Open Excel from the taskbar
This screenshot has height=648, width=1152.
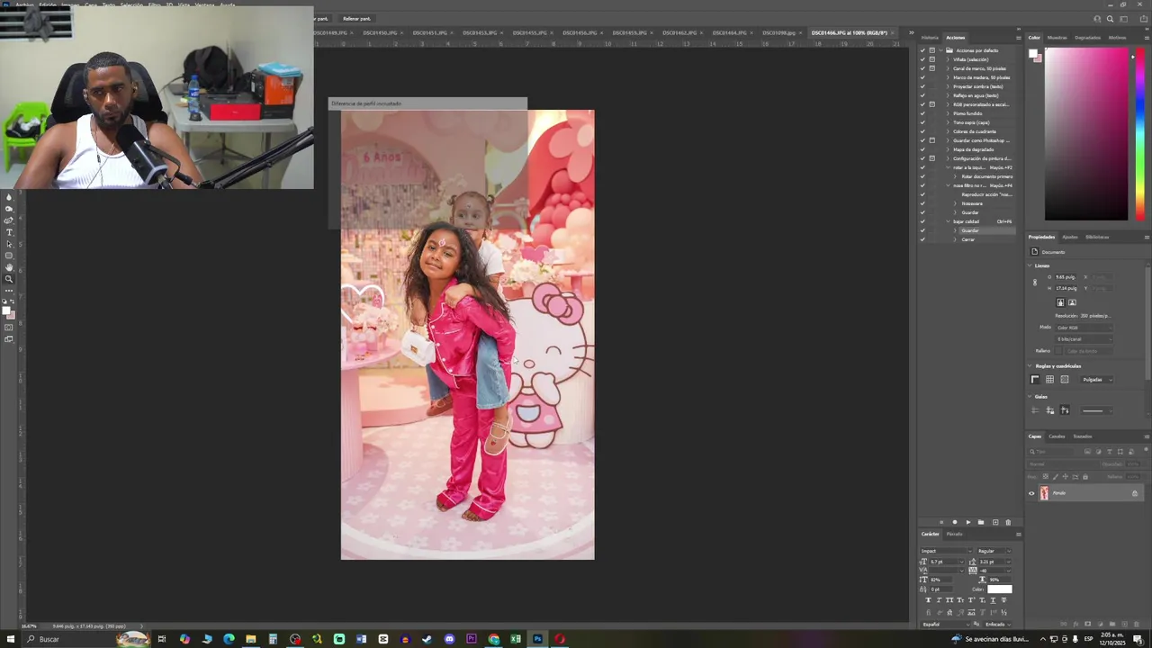pos(516,639)
